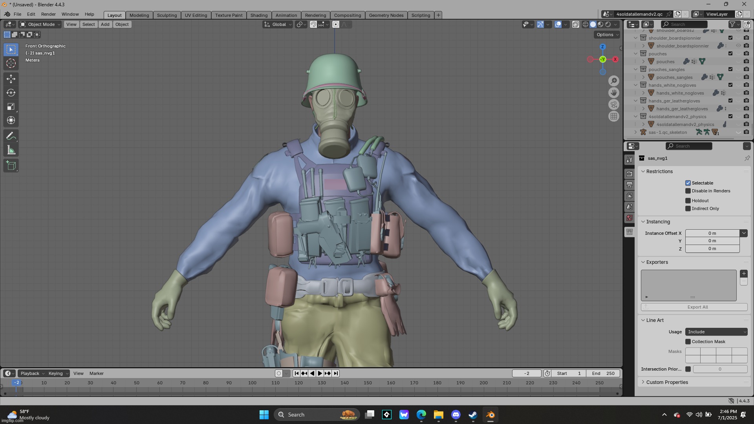Click the zoom magnifier viewport gizmo
Image resolution: width=754 pixels, height=424 pixels.
tap(614, 81)
